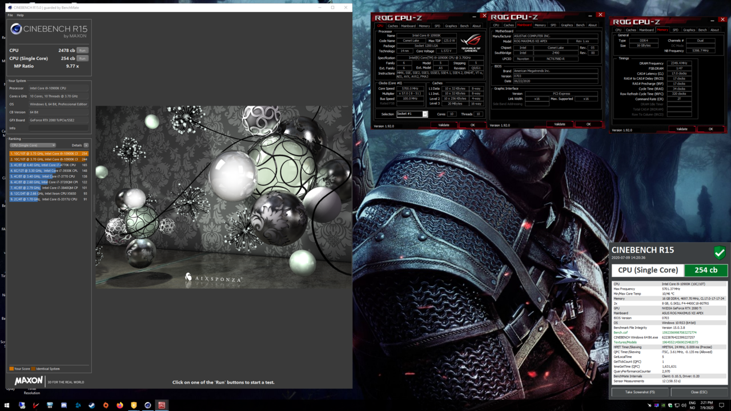This screenshot has height=411, width=731.
Task: Open CPU tab in Mainboard CPU-Z window
Action: [x=496, y=25]
